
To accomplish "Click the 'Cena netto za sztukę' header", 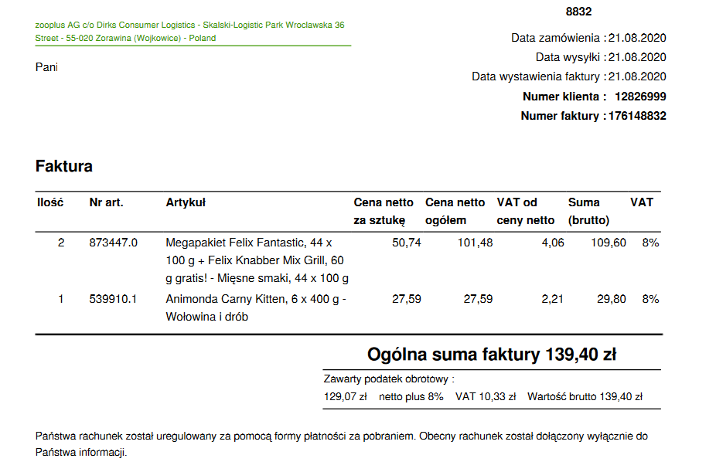I will pyautogui.click(x=383, y=211).
